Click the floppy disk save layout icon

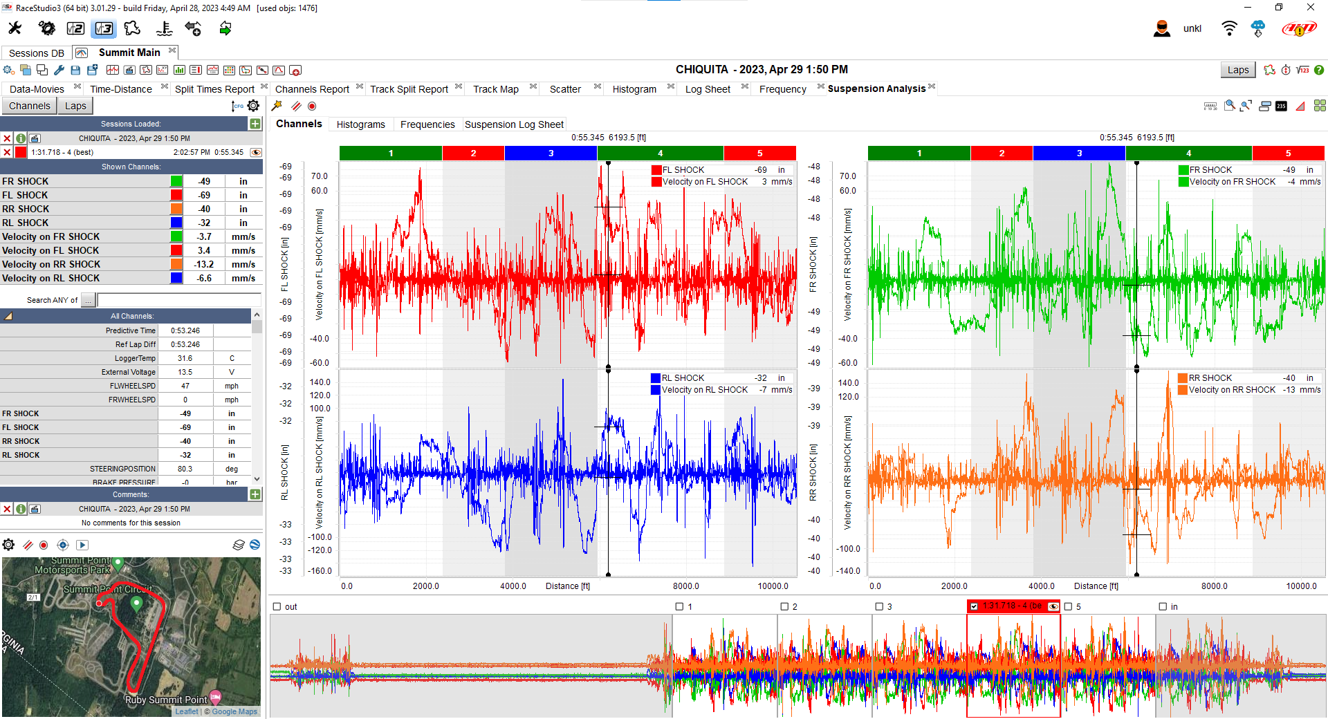pyautogui.click(x=75, y=70)
